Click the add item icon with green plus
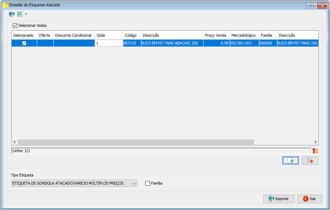The width and height of the screenshot is (330, 210). (x=290, y=160)
